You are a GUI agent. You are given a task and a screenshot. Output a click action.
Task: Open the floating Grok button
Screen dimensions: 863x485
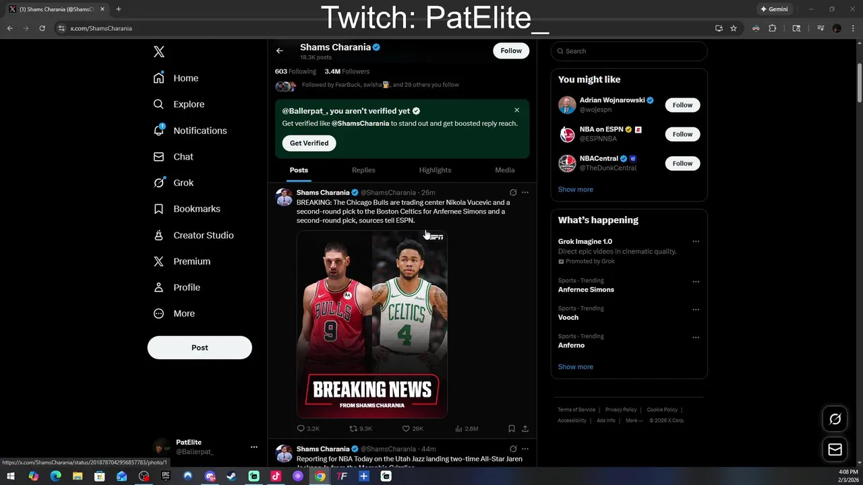(835, 419)
